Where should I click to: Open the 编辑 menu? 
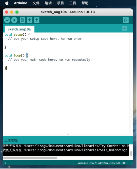(48, 3)
